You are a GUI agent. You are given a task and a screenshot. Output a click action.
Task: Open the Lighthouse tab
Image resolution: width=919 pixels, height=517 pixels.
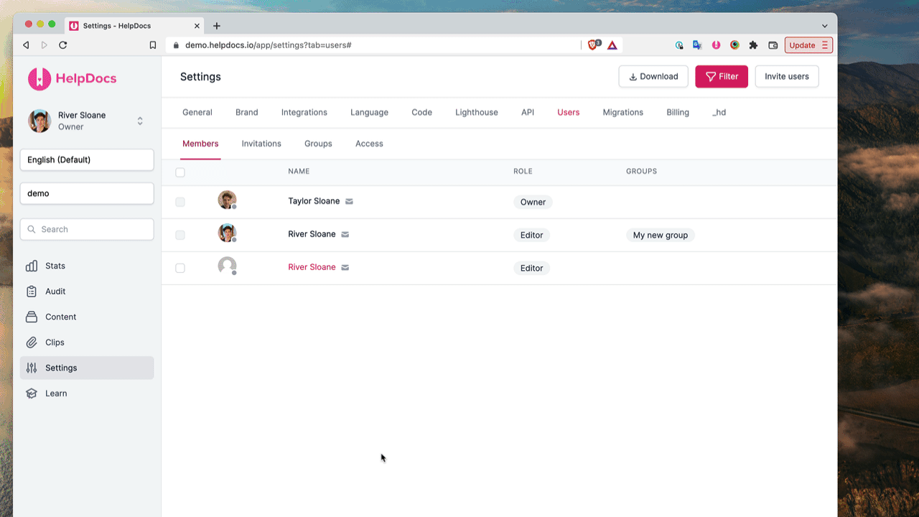coord(477,113)
